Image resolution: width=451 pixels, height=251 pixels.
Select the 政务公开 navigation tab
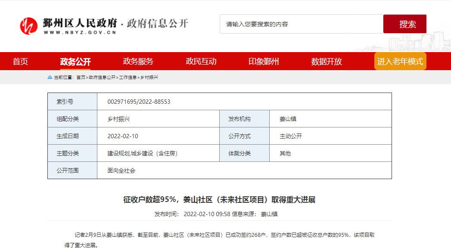point(75,62)
